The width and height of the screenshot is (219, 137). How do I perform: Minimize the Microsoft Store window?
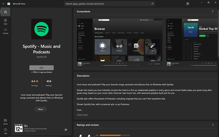pos(201,2)
